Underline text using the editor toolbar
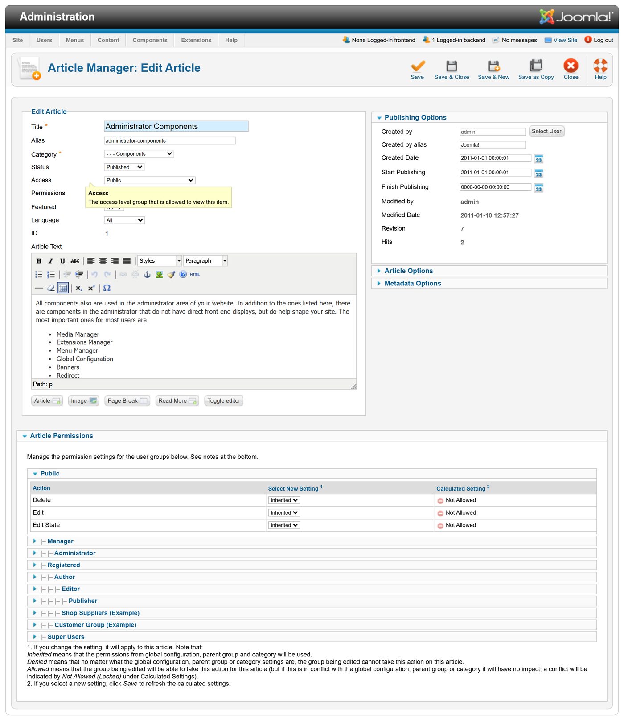The width and height of the screenshot is (624, 718). click(x=62, y=261)
